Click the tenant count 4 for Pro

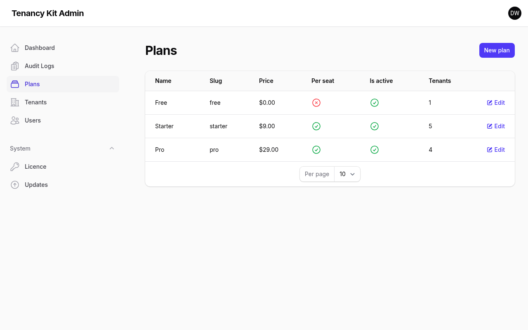tap(430, 150)
